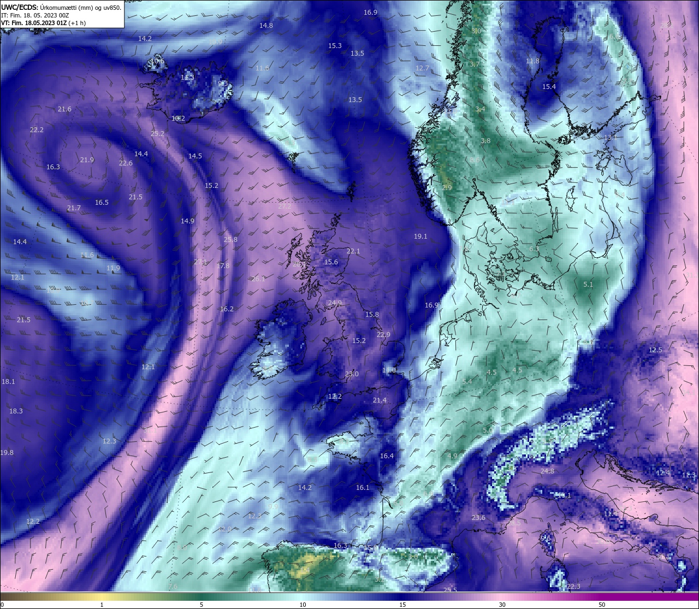Screen dimensions: 699x609
Task: Click the legend tick label 0
Action: pyautogui.click(x=2, y=605)
